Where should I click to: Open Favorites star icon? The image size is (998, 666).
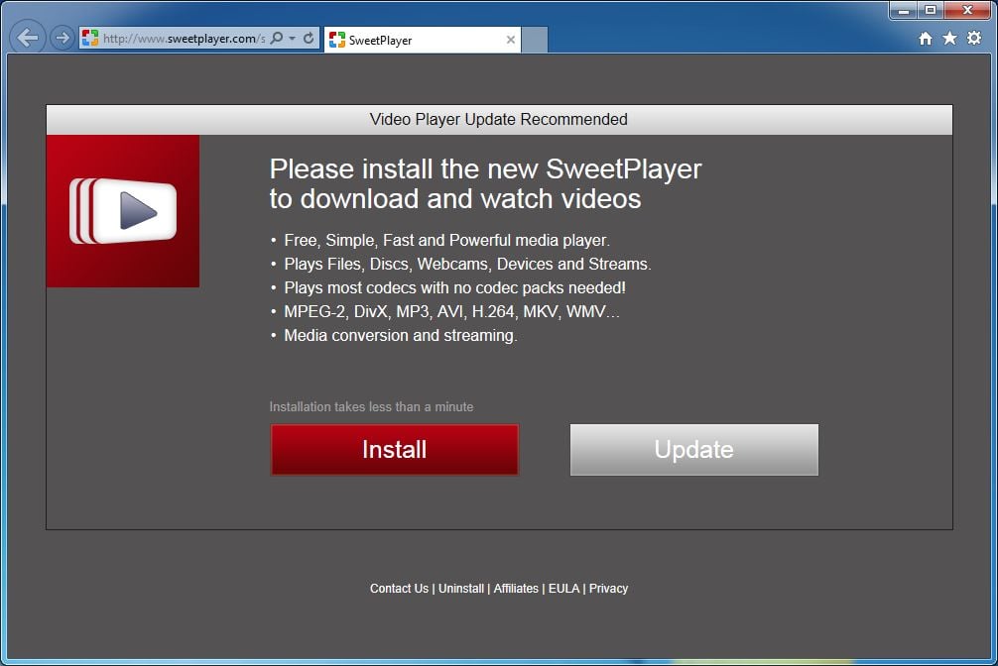tap(949, 39)
